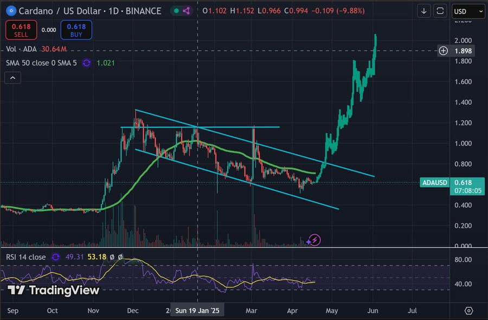The width and height of the screenshot is (488, 320).
Task: Open the Cardano / US Dollar symbol title
Action: tap(90, 11)
